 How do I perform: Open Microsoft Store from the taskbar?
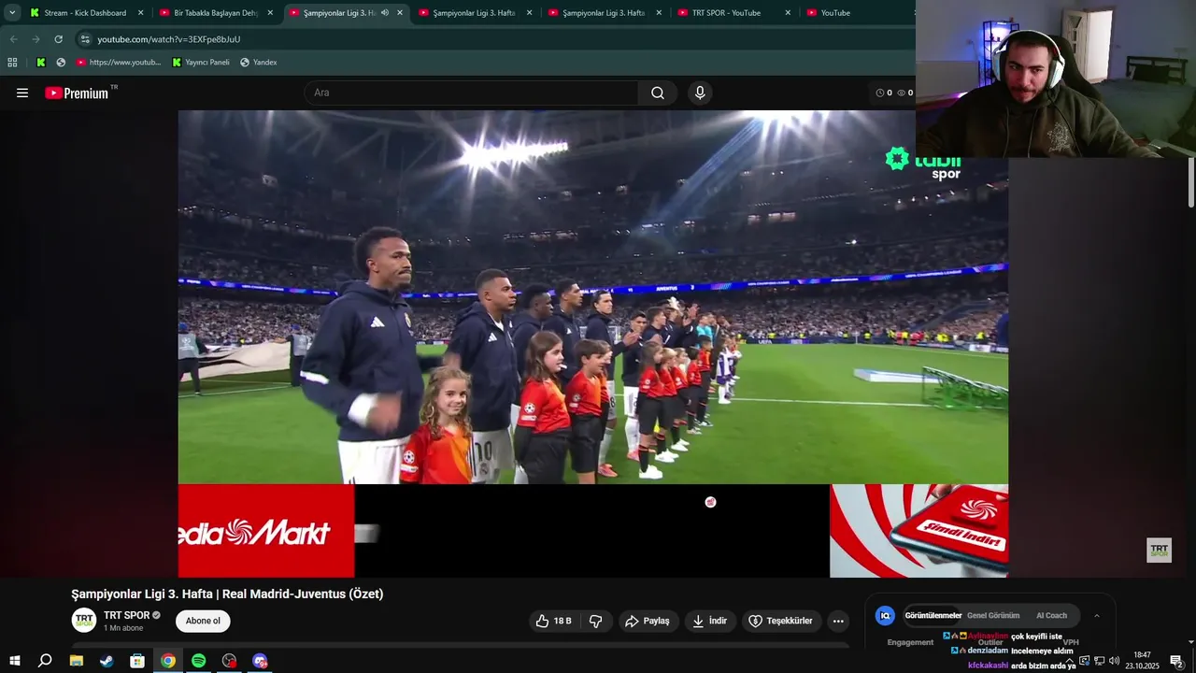(137, 661)
